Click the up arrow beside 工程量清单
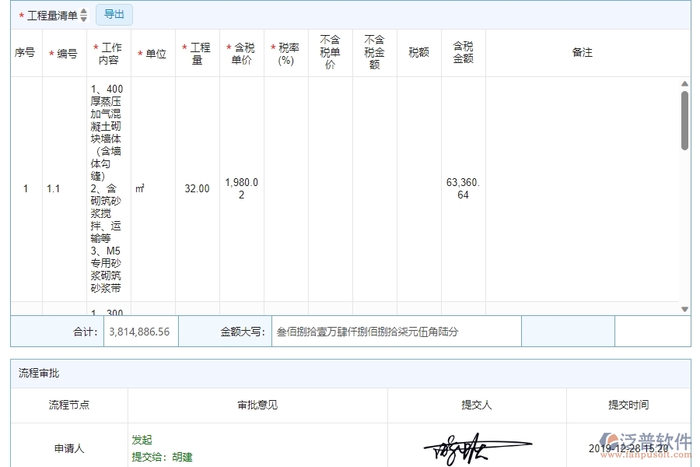The image size is (700, 467). click(83, 11)
